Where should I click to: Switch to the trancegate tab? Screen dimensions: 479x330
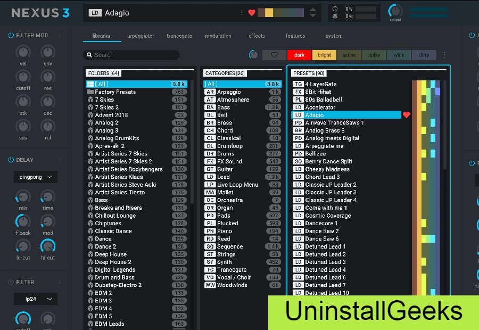179,36
